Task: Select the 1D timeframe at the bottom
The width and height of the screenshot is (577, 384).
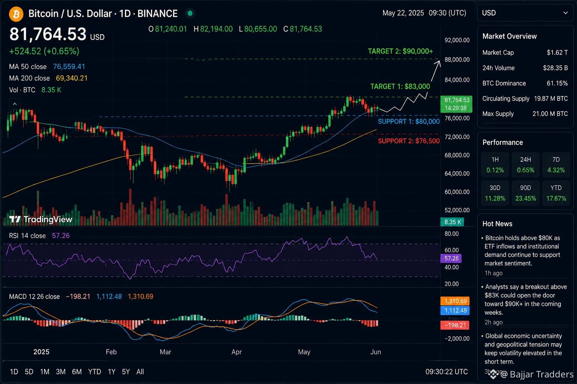Action: [x=14, y=372]
